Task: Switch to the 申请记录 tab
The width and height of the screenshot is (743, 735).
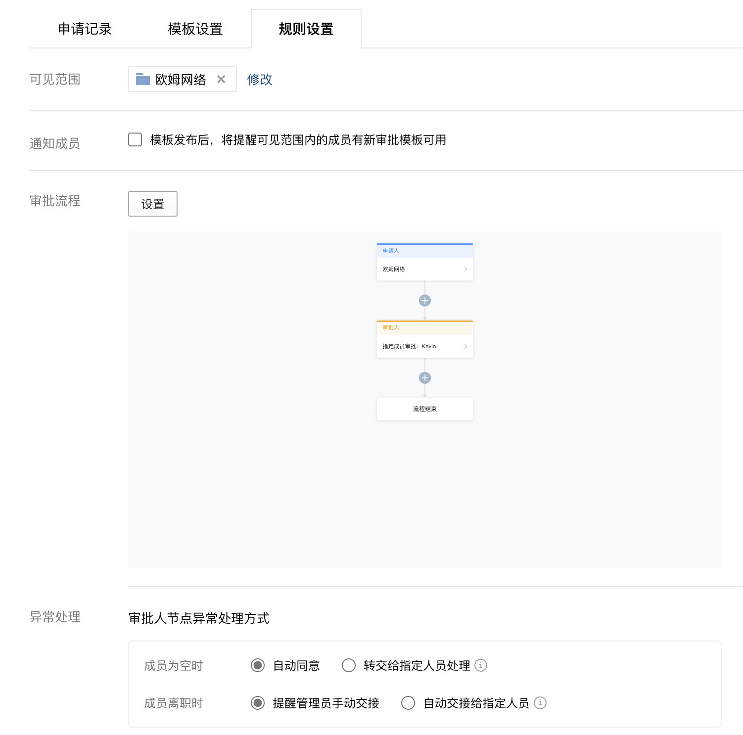Action: [85, 29]
